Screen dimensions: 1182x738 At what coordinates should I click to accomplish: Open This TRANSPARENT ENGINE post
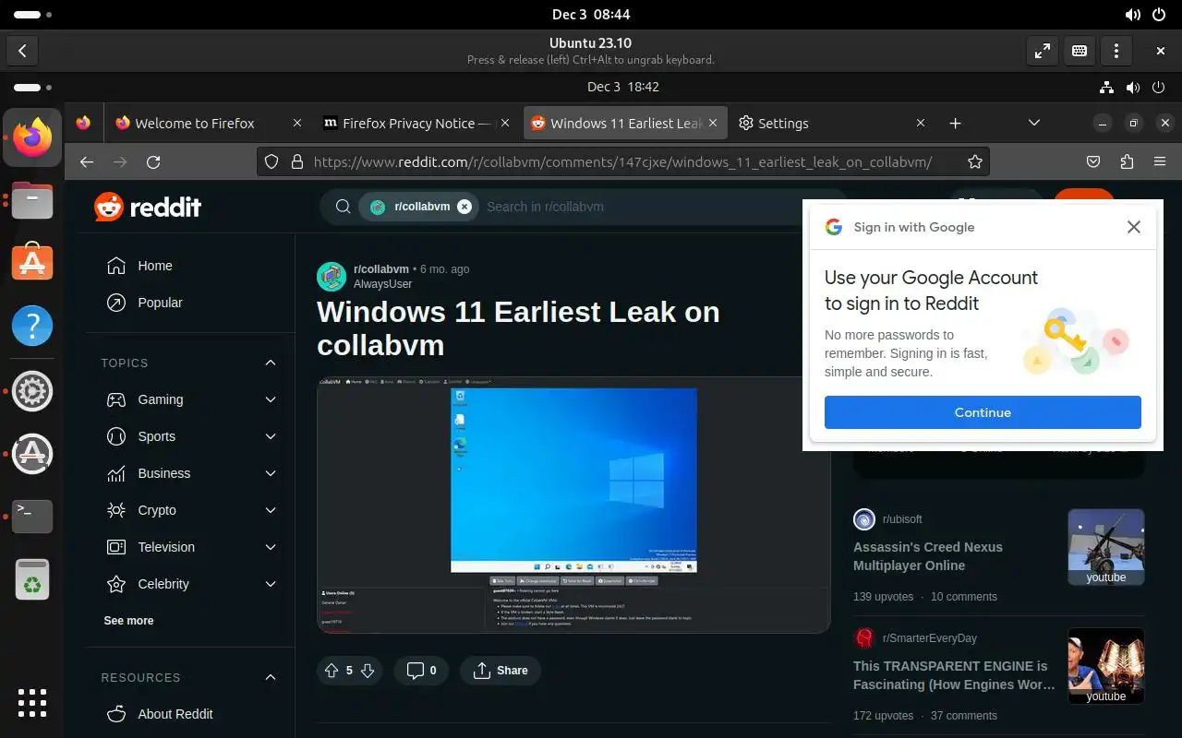(954, 675)
